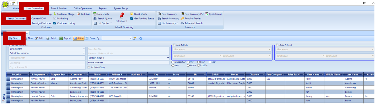Open Customer History
The image size is (375, 104).
[64, 23]
